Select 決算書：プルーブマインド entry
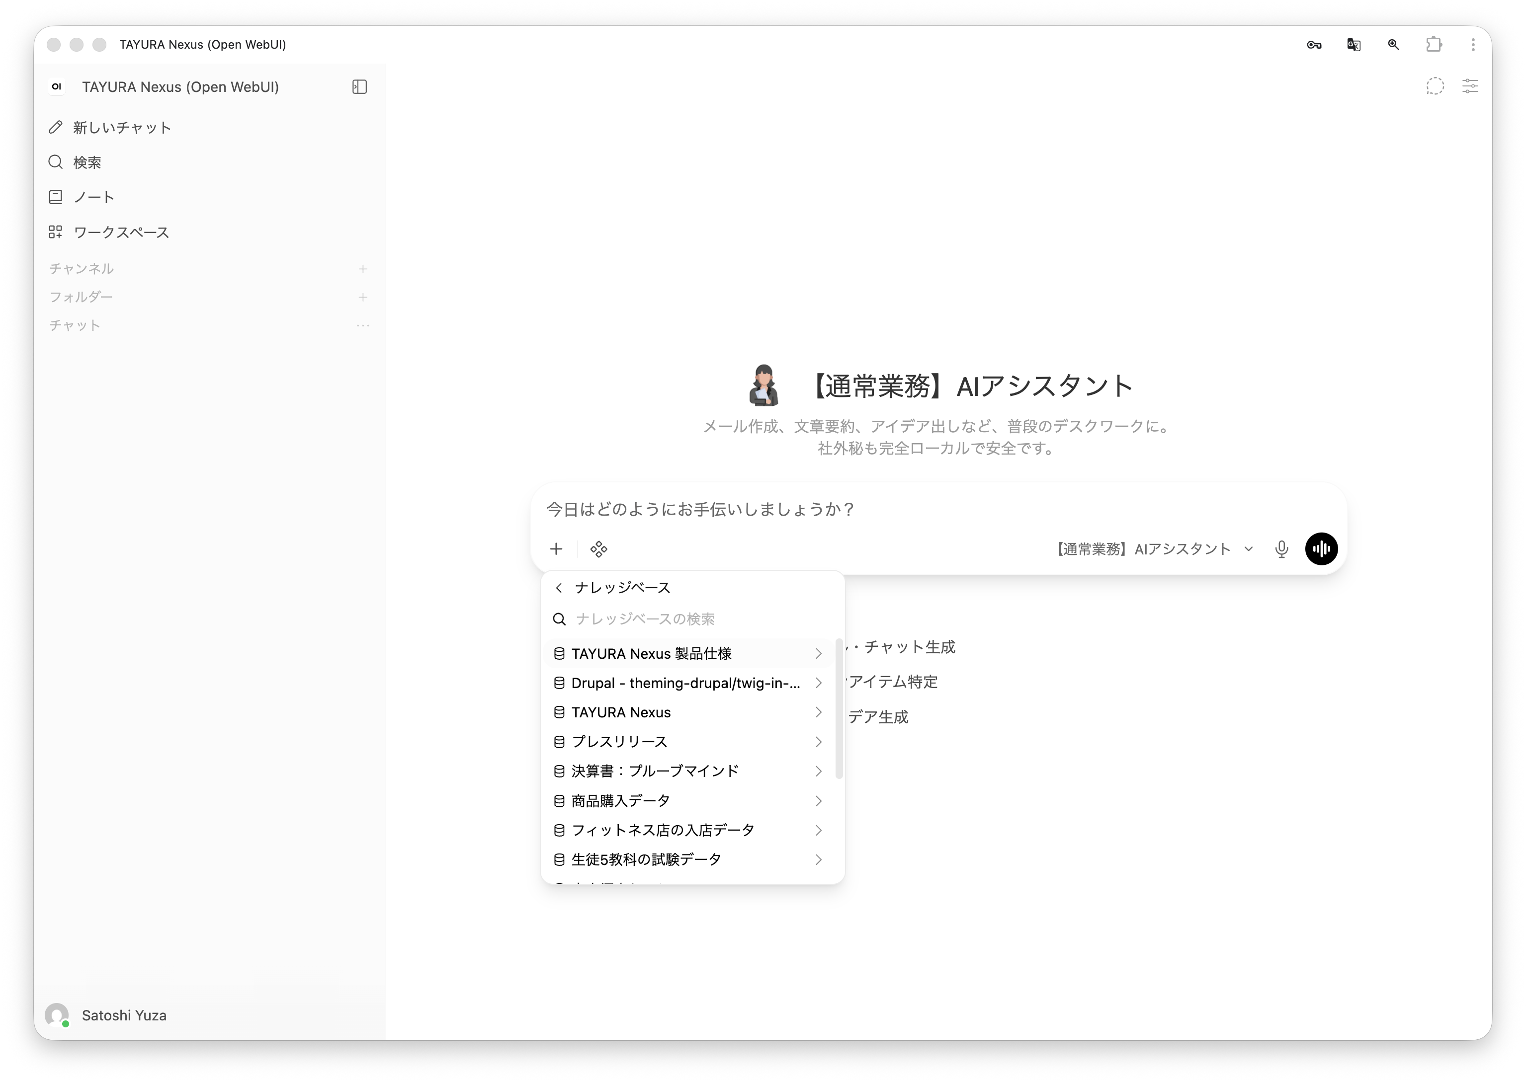1526x1082 pixels. coord(688,772)
